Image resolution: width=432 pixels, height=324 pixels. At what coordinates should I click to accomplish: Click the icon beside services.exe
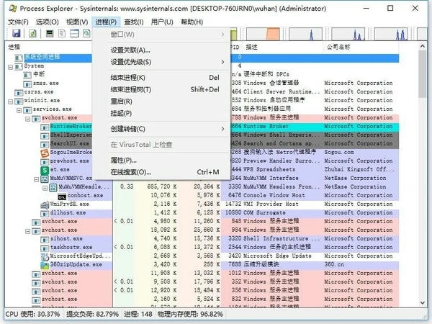click(27, 109)
